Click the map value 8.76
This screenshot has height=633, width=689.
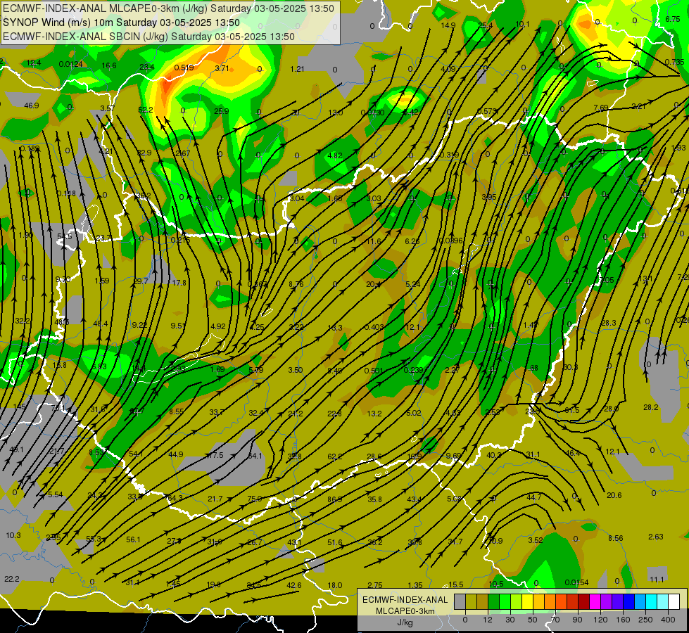coord(296,284)
